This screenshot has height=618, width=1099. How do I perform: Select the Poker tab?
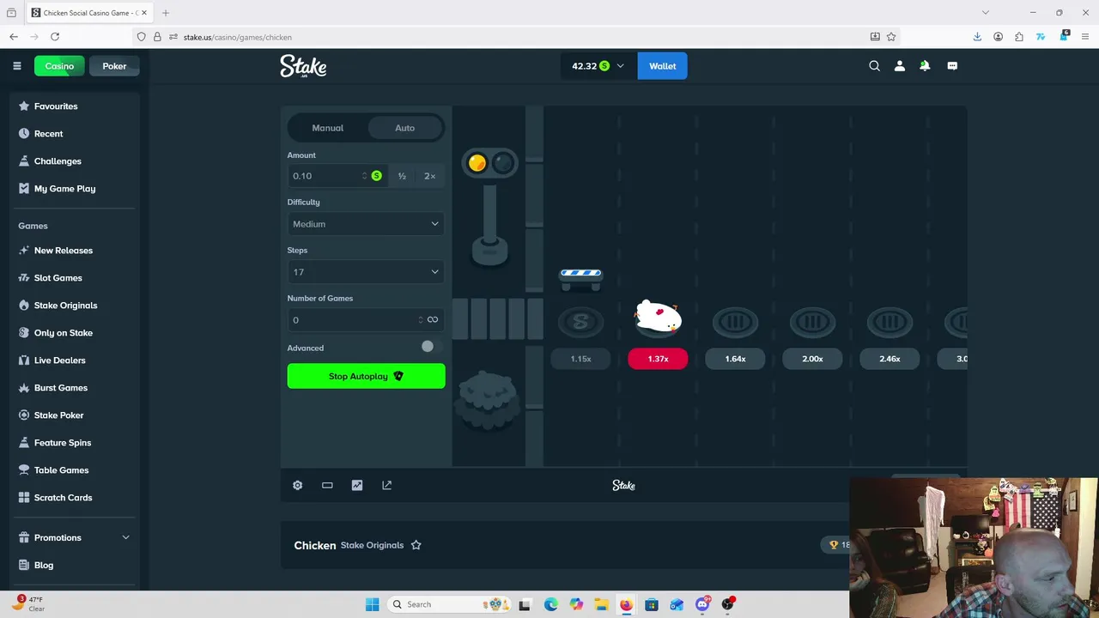coord(114,66)
